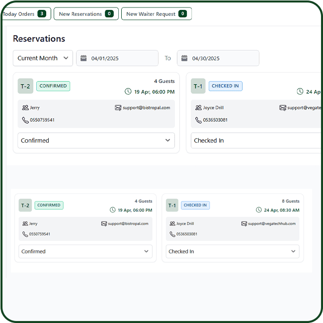Open Confirmed status dropdown in bottom T-2 card
Image resolution: width=323 pixels, height=323 pixels.
coord(85,251)
